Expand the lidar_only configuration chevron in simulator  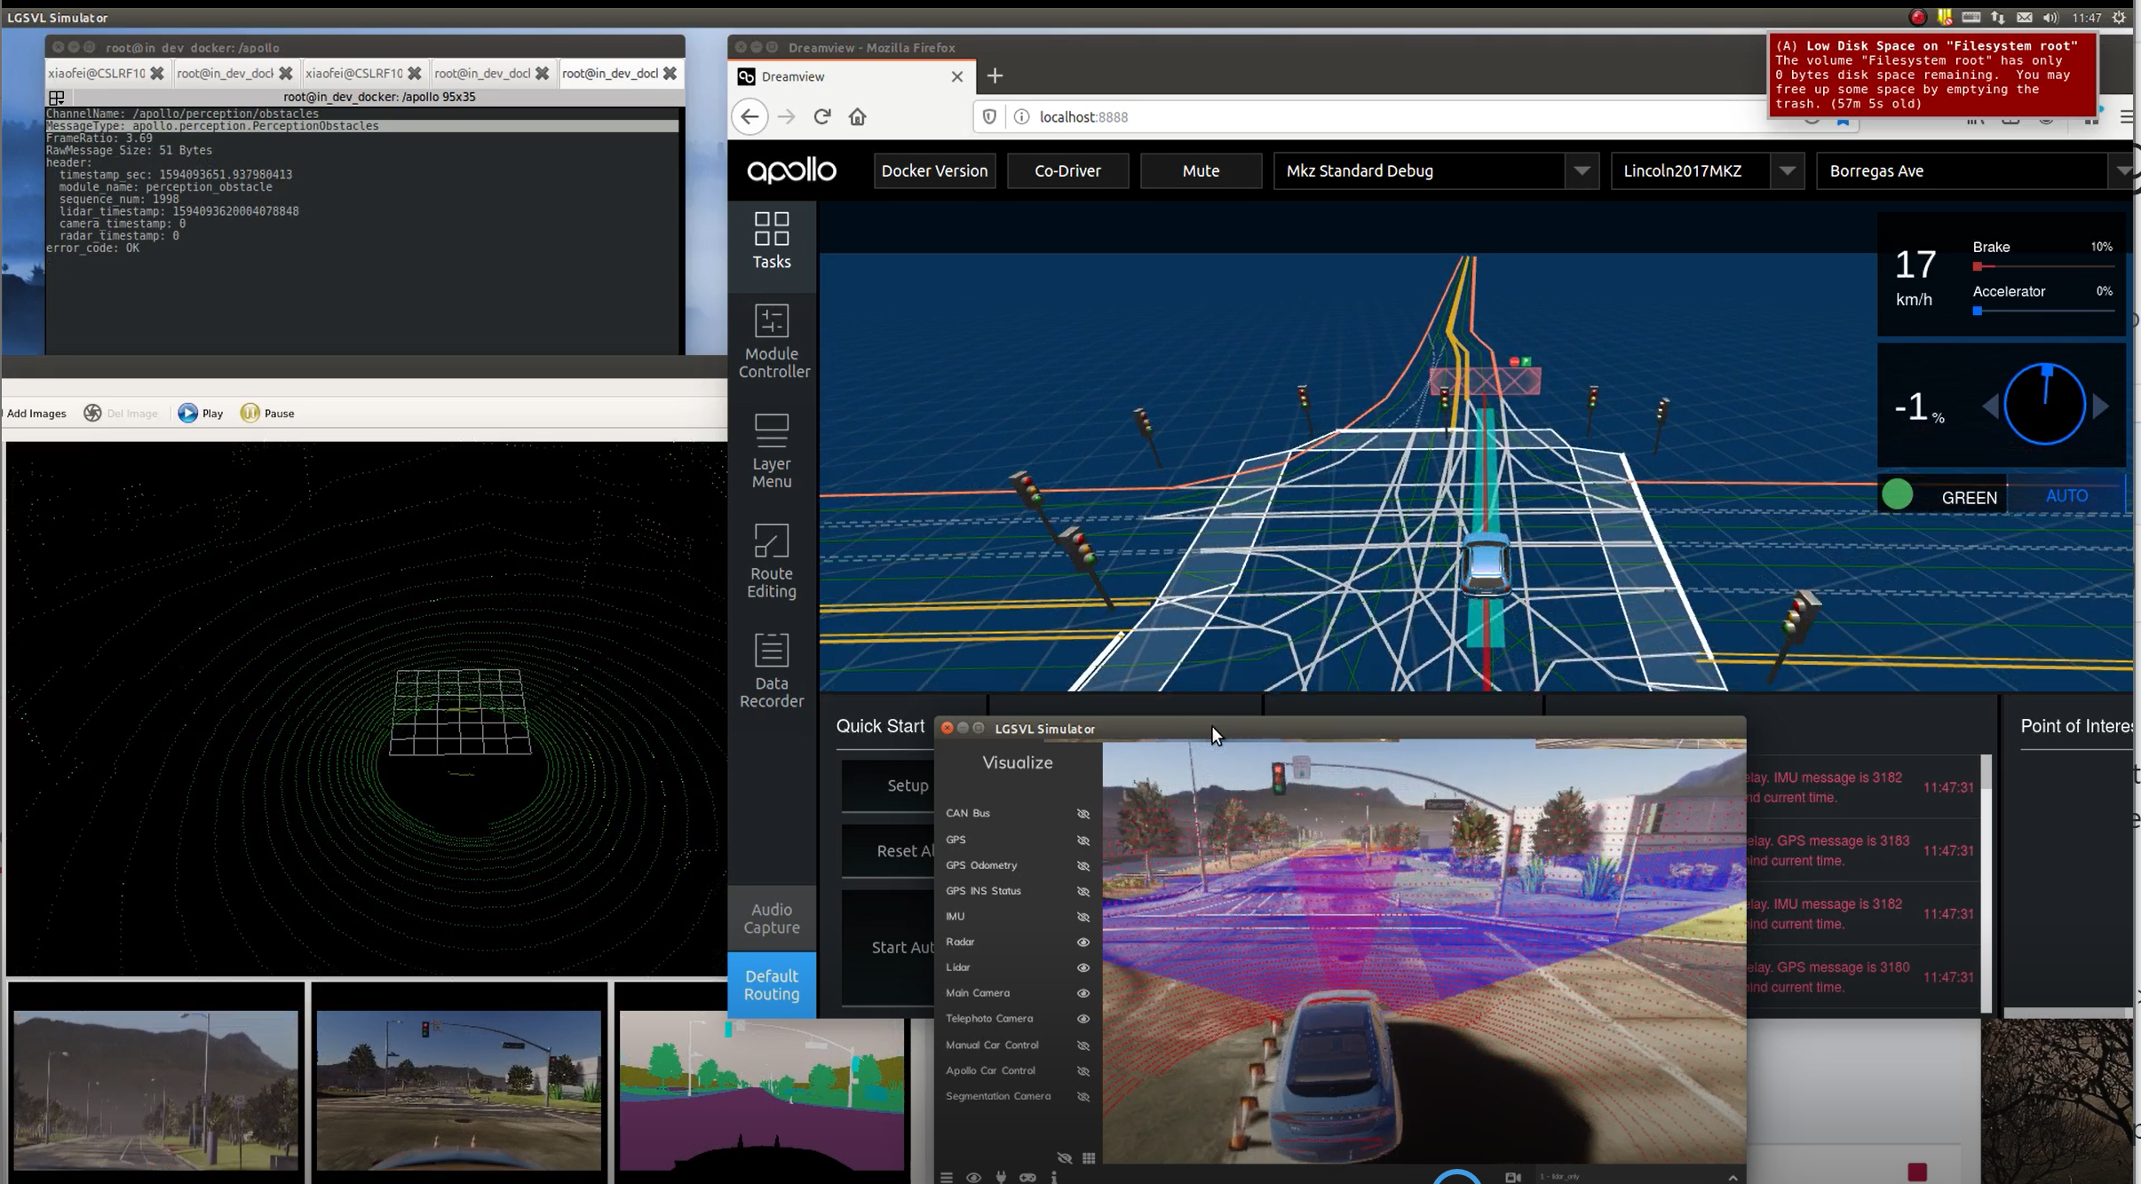tap(1733, 1177)
